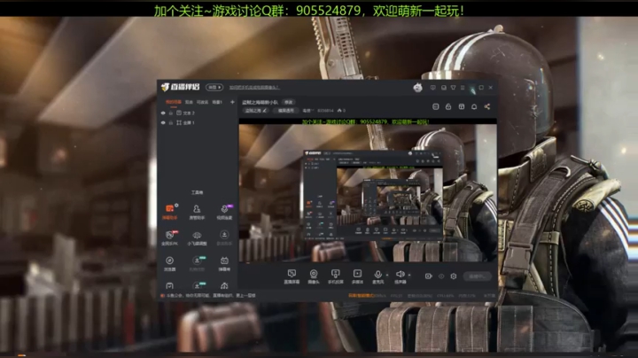
Task: Click the pill button with play arrow near logo
Action: coord(214,87)
